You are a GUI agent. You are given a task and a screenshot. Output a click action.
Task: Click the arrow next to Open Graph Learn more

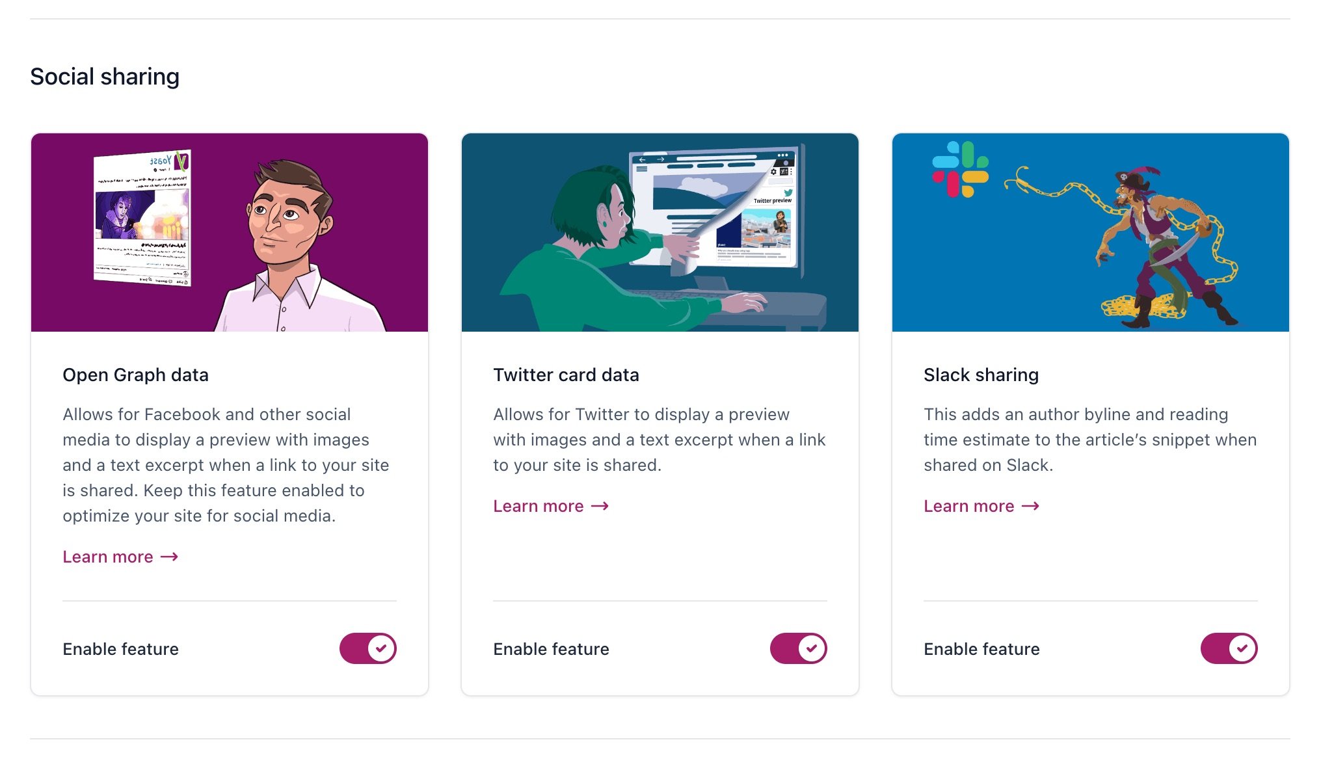[x=170, y=557]
